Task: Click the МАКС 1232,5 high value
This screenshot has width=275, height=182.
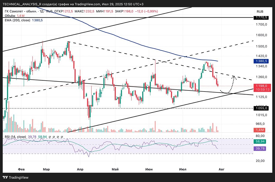Action: coord(84,11)
